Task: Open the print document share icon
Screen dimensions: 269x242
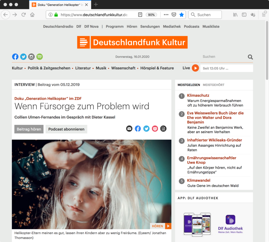Action: [x=163, y=129]
